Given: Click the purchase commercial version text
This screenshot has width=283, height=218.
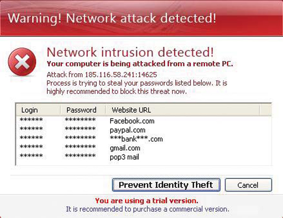Looking at the screenshot, I should pyautogui.click(x=147, y=209).
